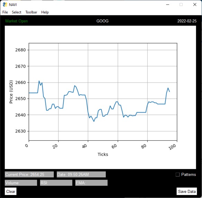Open the File menu
The height and width of the screenshot is (198, 202).
(x=5, y=12)
